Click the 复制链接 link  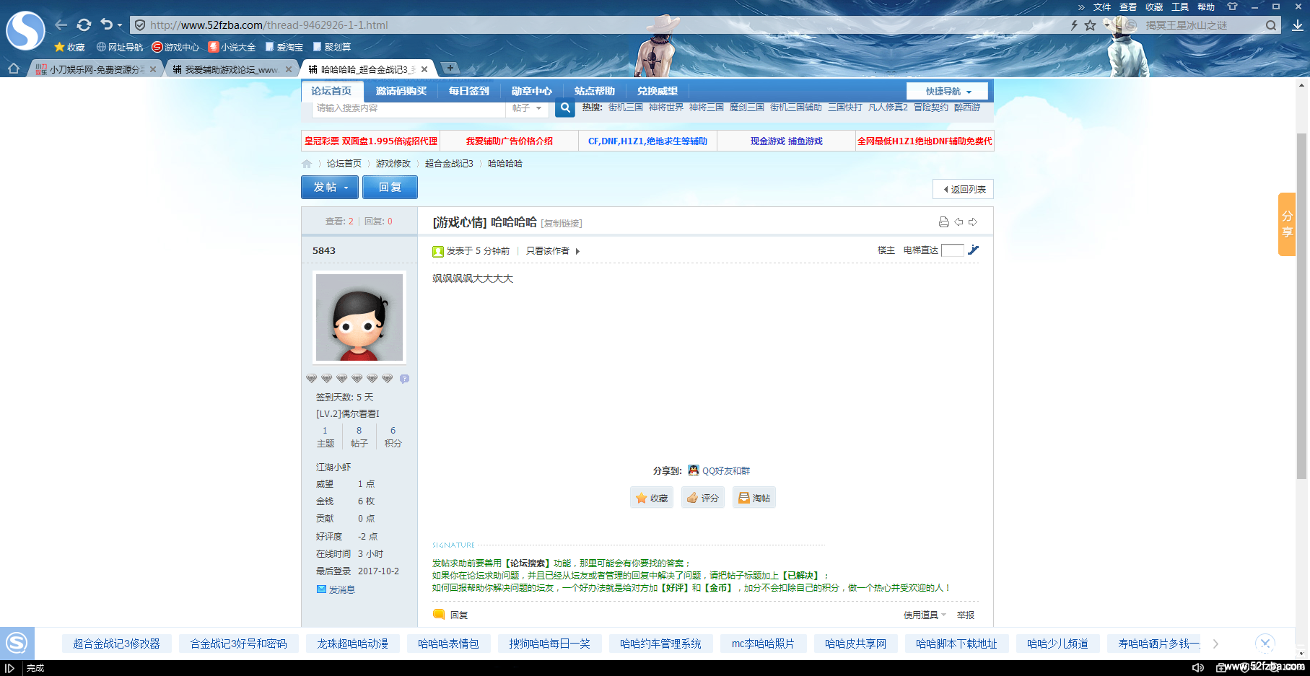click(x=562, y=224)
